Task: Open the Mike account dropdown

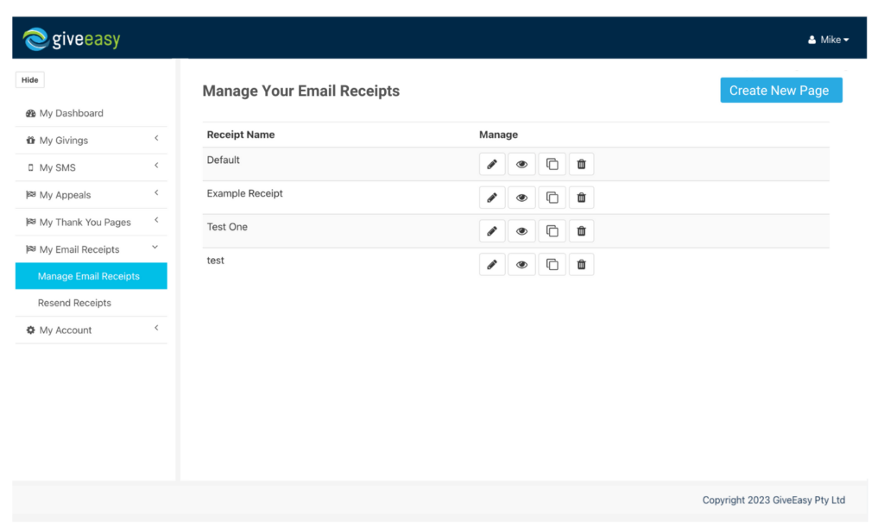Action: pos(828,39)
